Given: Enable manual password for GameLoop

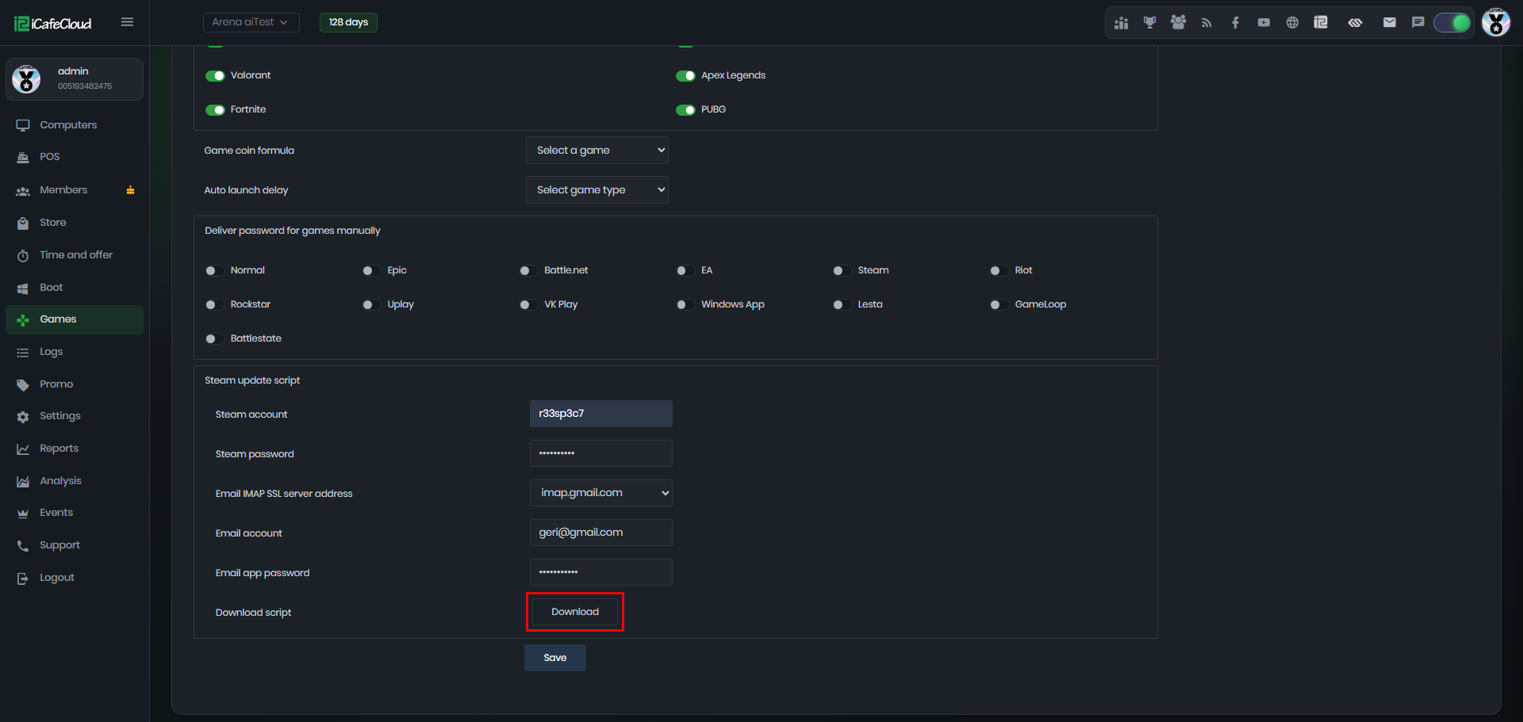Looking at the screenshot, I should (x=999, y=305).
